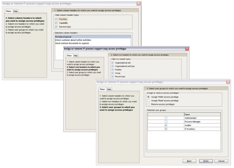Select Assign 'Write' access privilege option
Screen dimensions: 234x168
(x=148, y=97)
